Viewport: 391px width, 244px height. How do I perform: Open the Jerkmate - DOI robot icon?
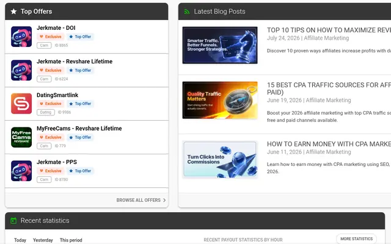[21, 37]
